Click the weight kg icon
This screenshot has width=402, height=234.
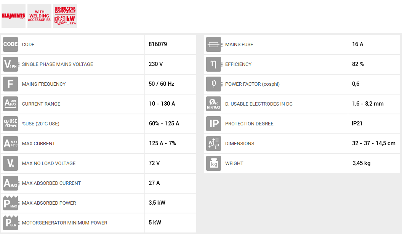click(213, 163)
